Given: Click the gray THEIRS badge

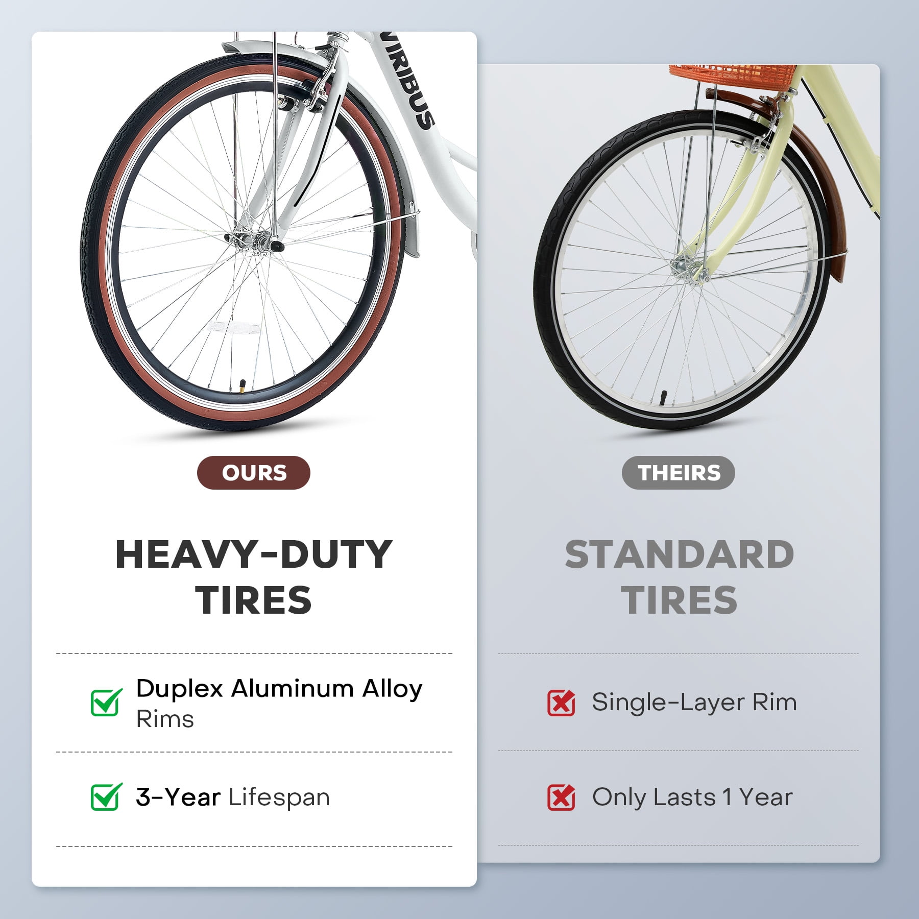Looking at the screenshot, I should coord(679,473).
